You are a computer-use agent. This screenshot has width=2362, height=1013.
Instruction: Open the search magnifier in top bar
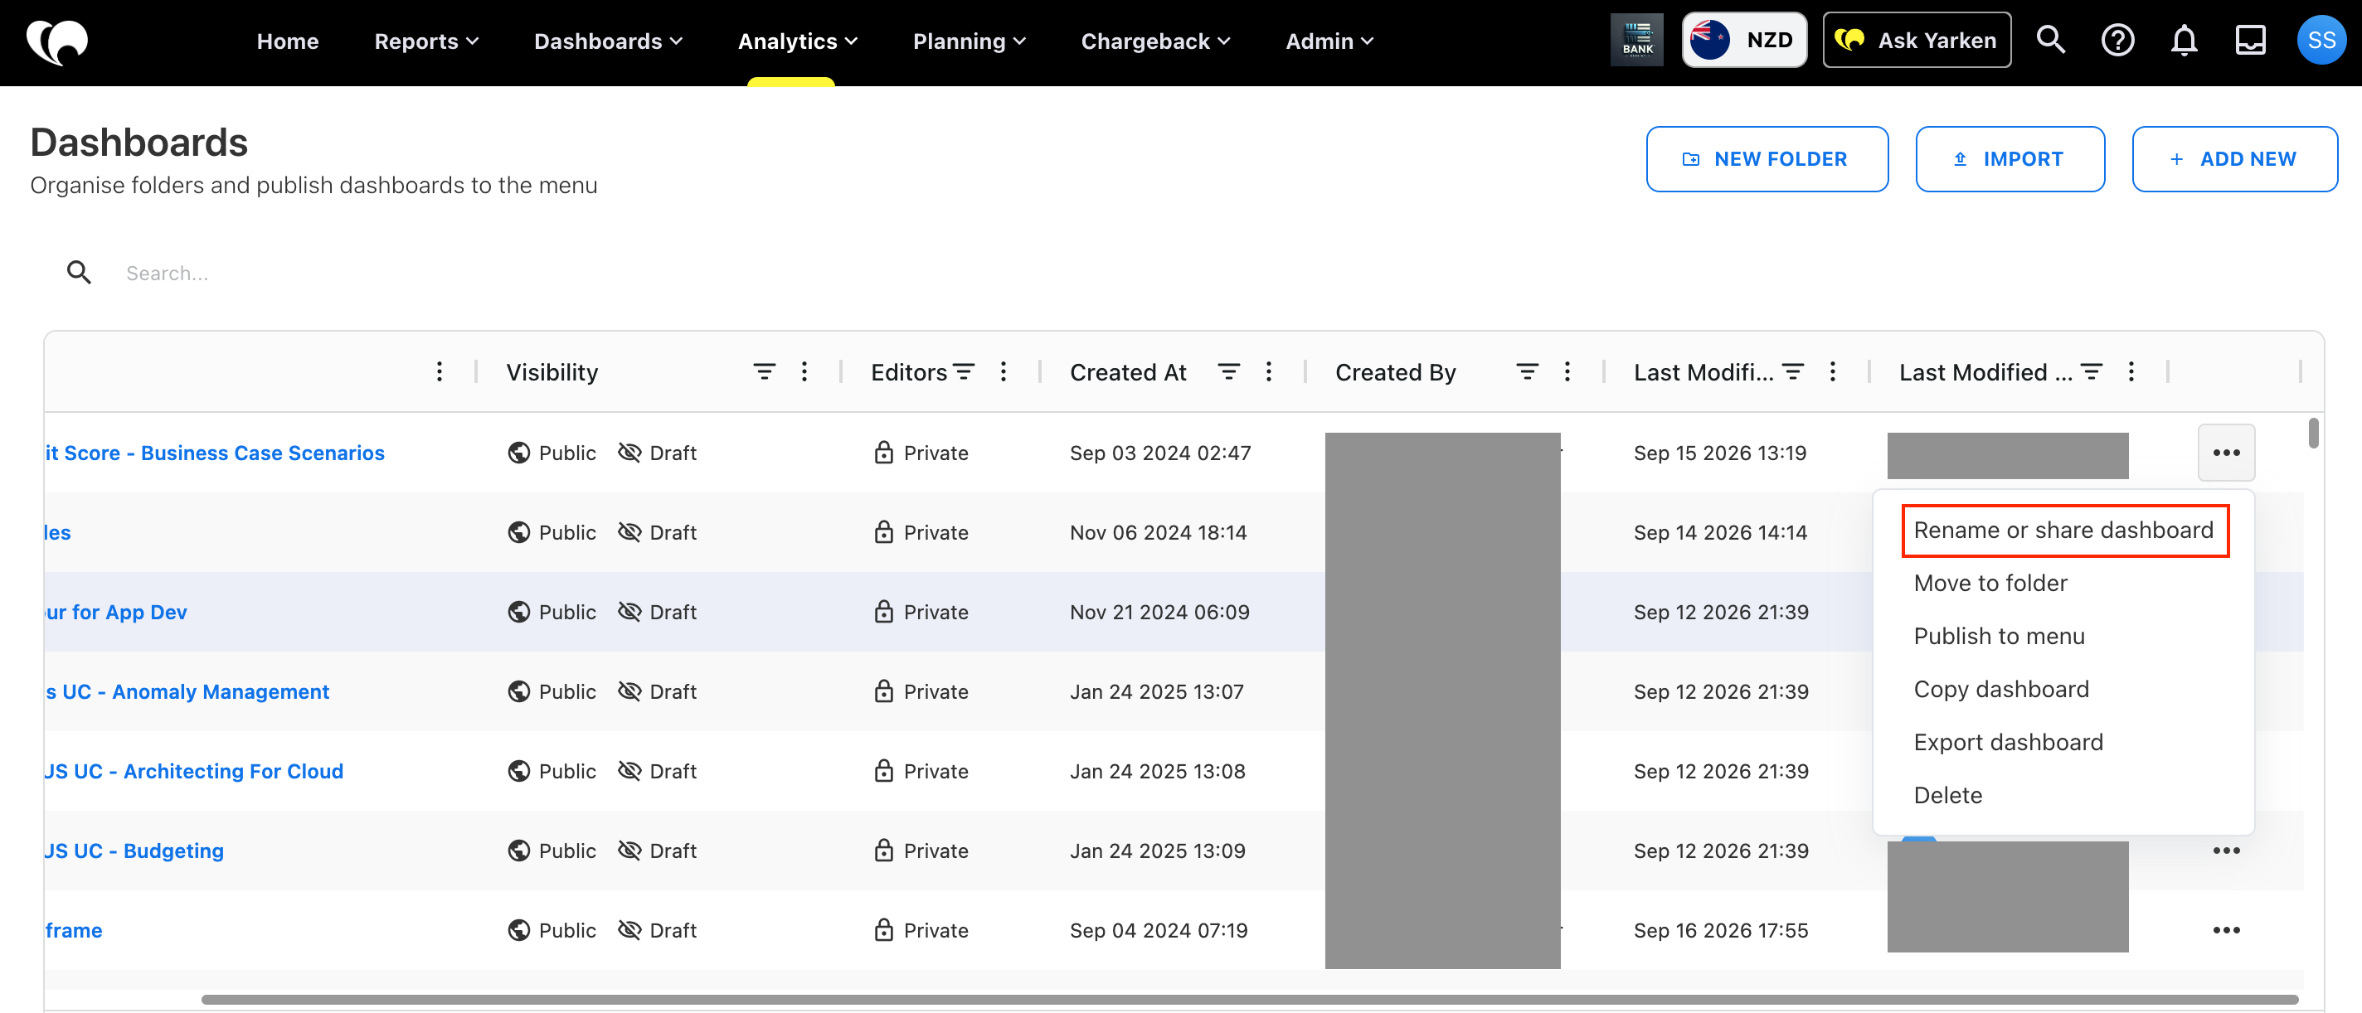[2050, 41]
